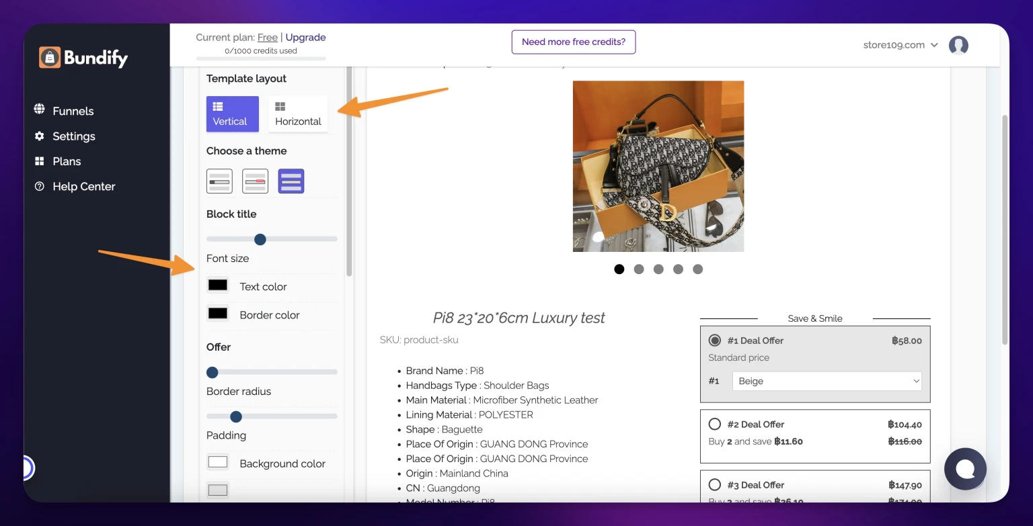The height and width of the screenshot is (526, 1033).
Task: Go to Plans in the sidebar
Action: pos(67,161)
